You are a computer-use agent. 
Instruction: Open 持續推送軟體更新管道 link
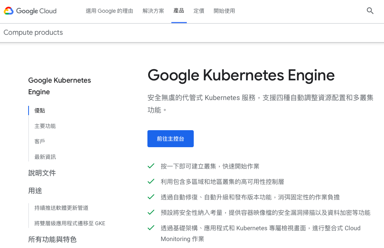pyautogui.click(x=61, y=208)
